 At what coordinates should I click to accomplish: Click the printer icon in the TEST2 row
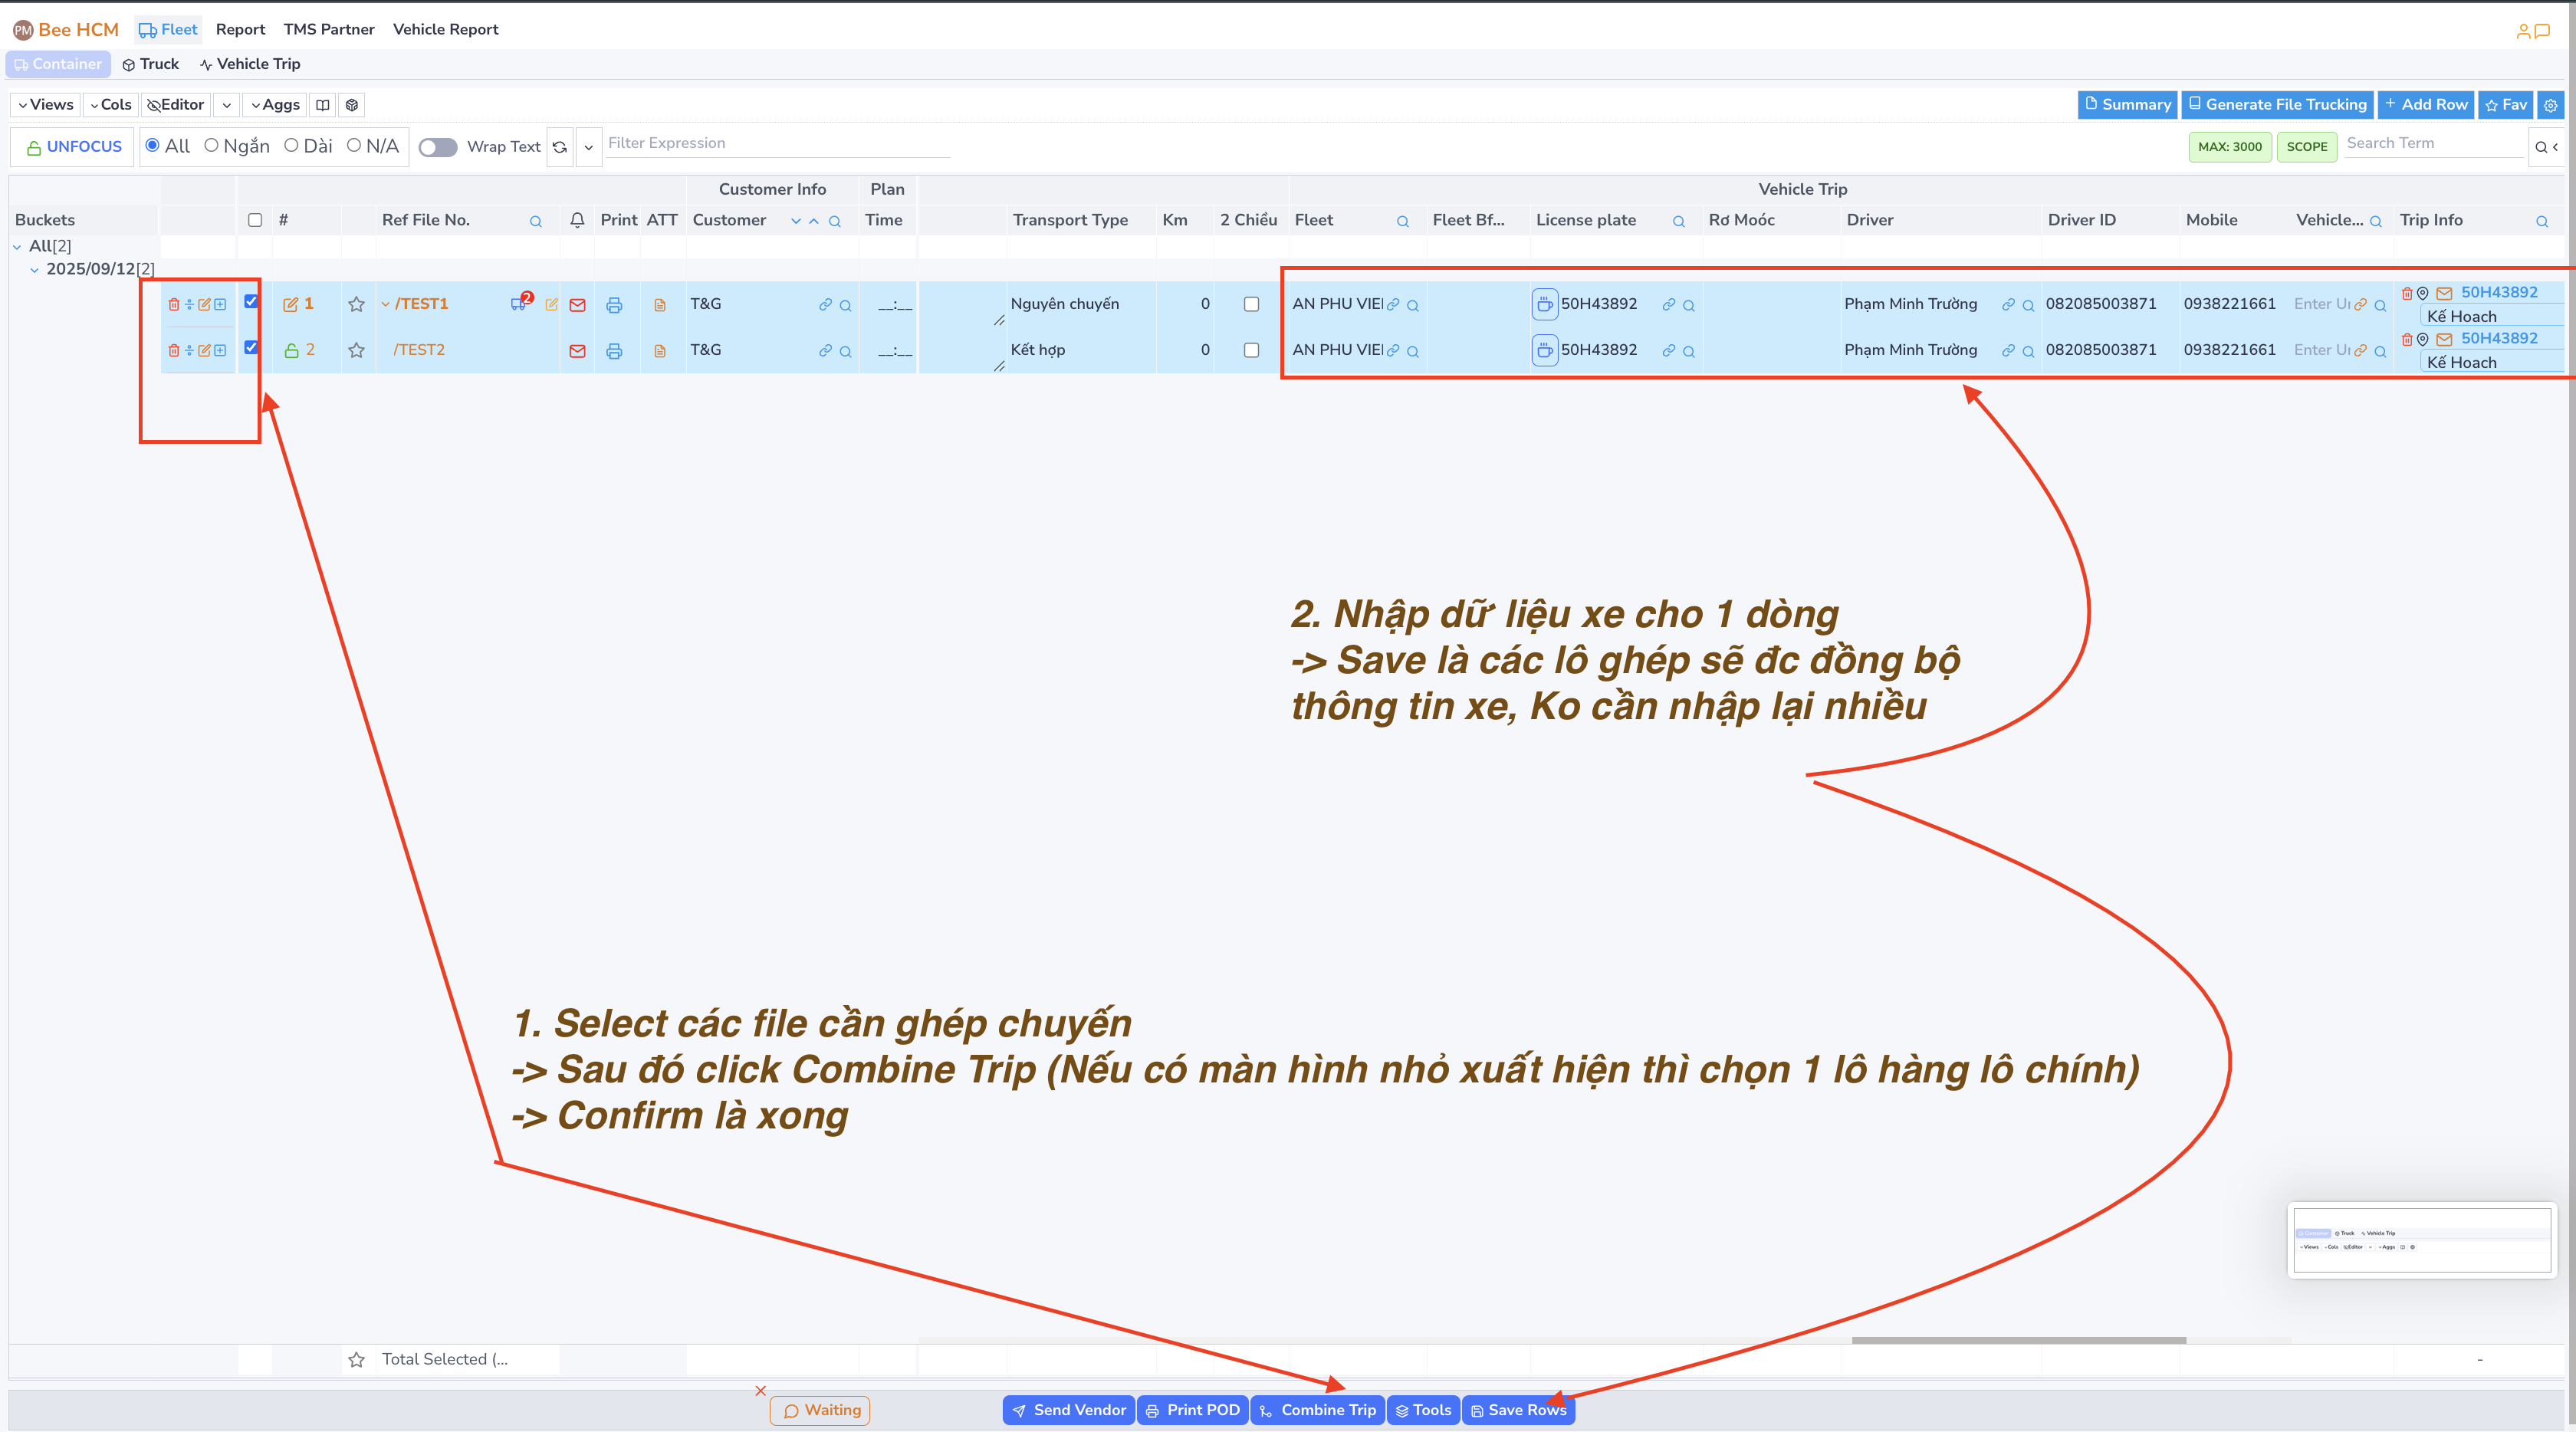pyautogui.click(x=614, y=351)
